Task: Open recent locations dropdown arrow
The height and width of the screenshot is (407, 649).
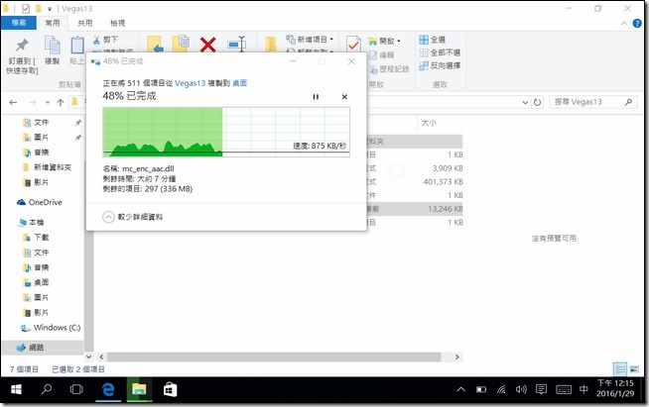Action: tap(48, 102)
